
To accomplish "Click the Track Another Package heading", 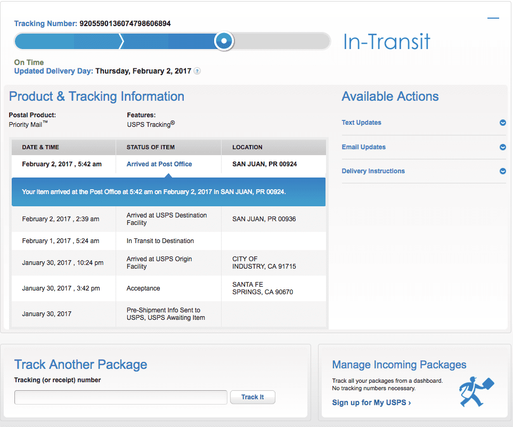I will [x=80, y=365].
